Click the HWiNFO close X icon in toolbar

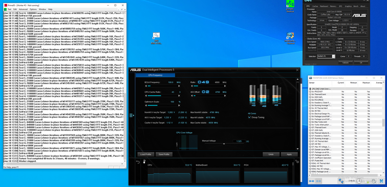tap(381, 181)
